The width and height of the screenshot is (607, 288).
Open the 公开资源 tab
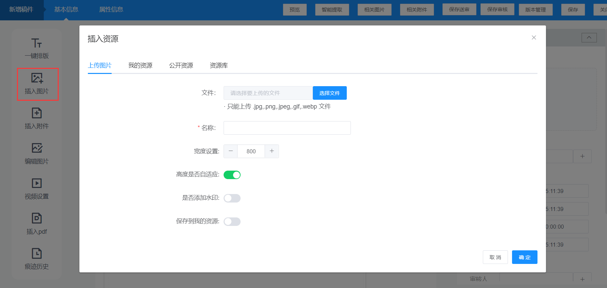pos(181,65)
